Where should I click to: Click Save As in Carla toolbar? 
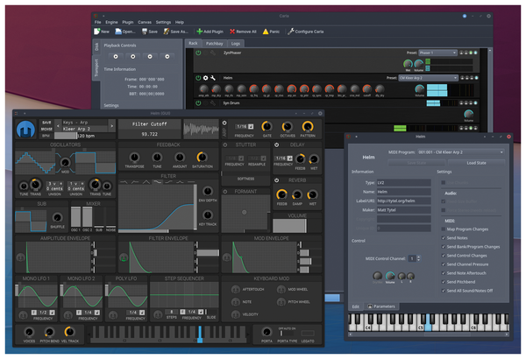coord(175,32)
